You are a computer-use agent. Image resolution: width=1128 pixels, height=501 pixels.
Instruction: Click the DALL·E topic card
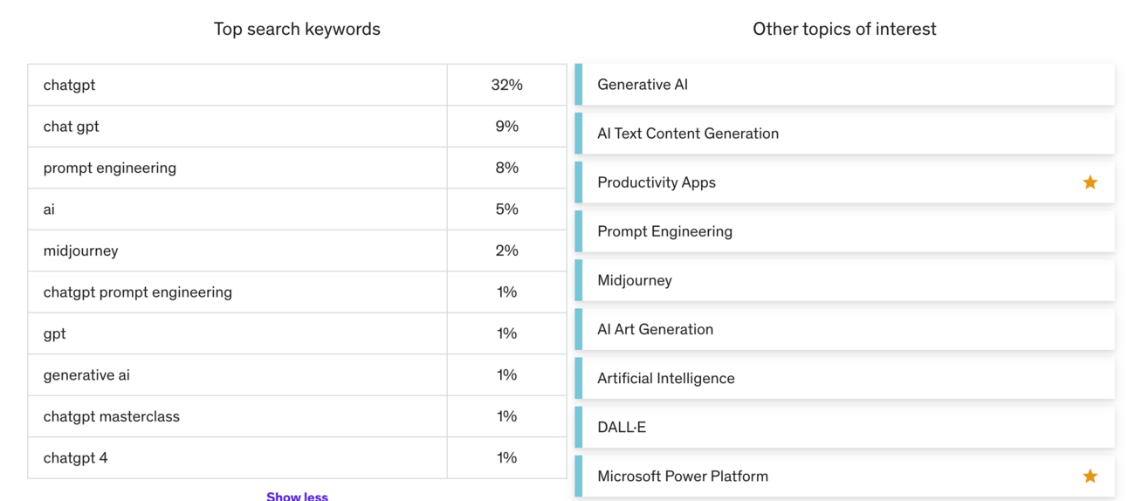tap(622, 427)
